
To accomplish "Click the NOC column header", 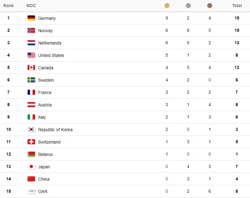I will click(x=31, y=6).
